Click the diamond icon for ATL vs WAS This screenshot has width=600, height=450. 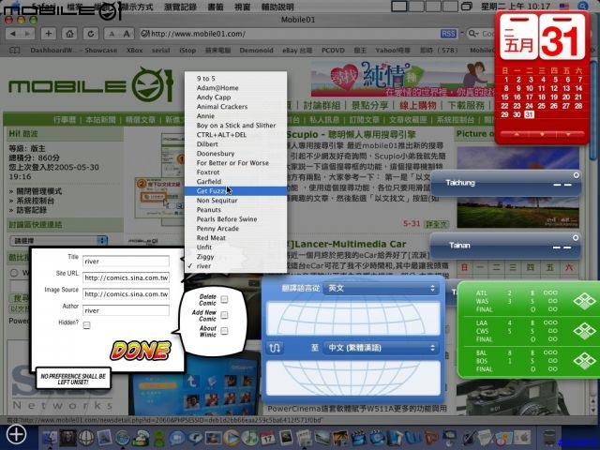point(584,301)
